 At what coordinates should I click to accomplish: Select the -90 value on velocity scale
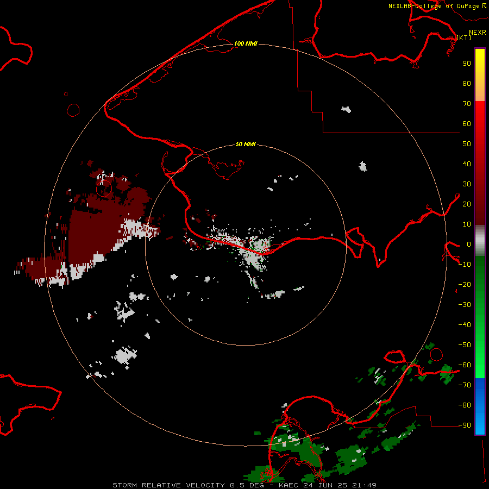coord(465,425)
